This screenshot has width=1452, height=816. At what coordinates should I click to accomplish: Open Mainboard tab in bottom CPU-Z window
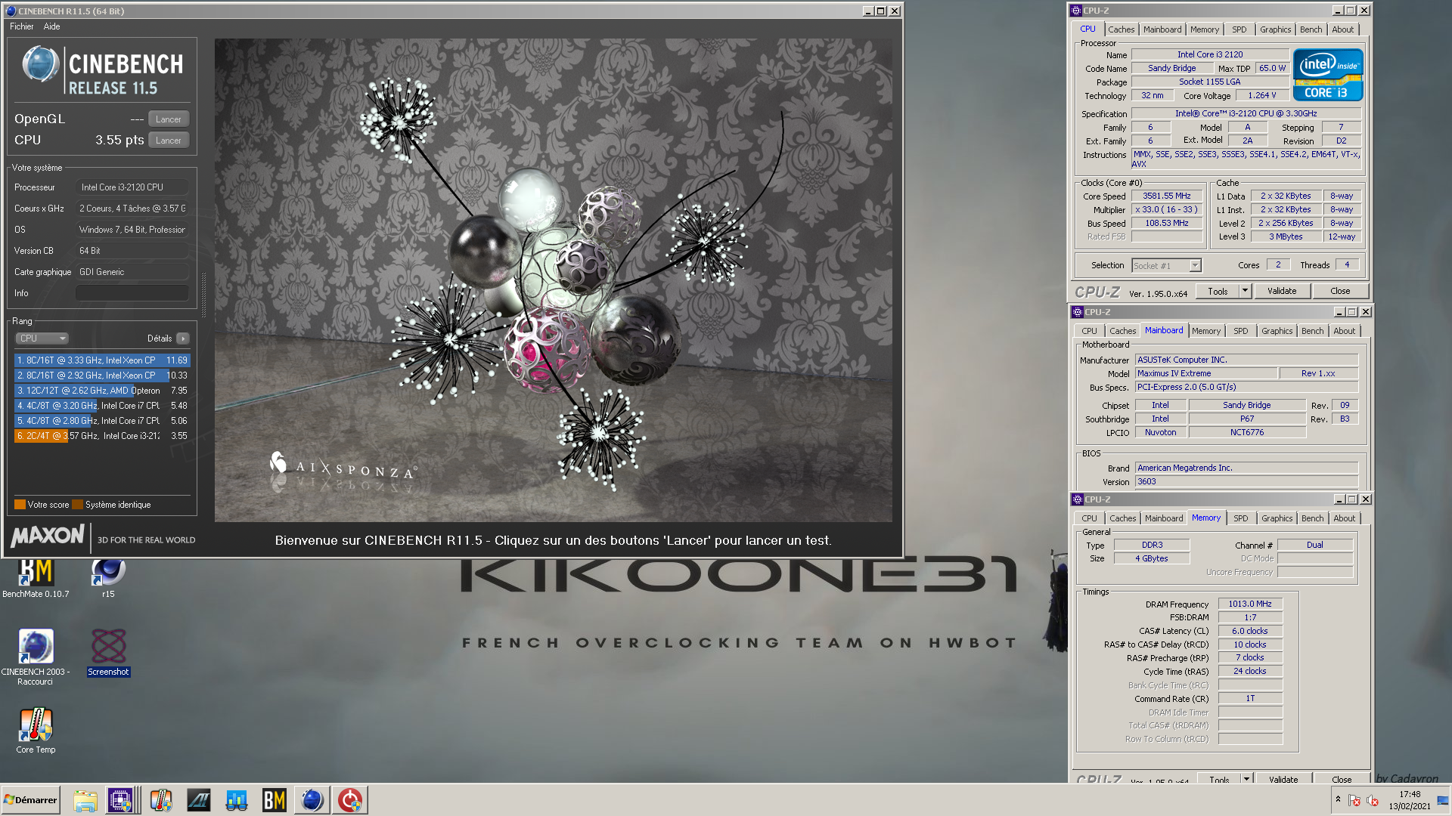[1163, 518]
